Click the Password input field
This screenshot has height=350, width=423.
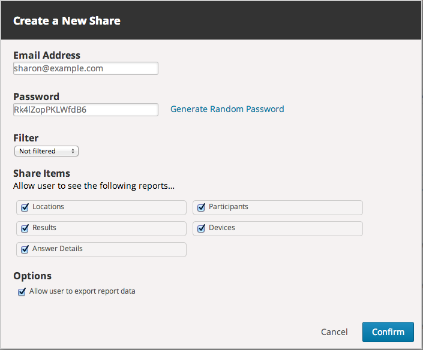85,110
